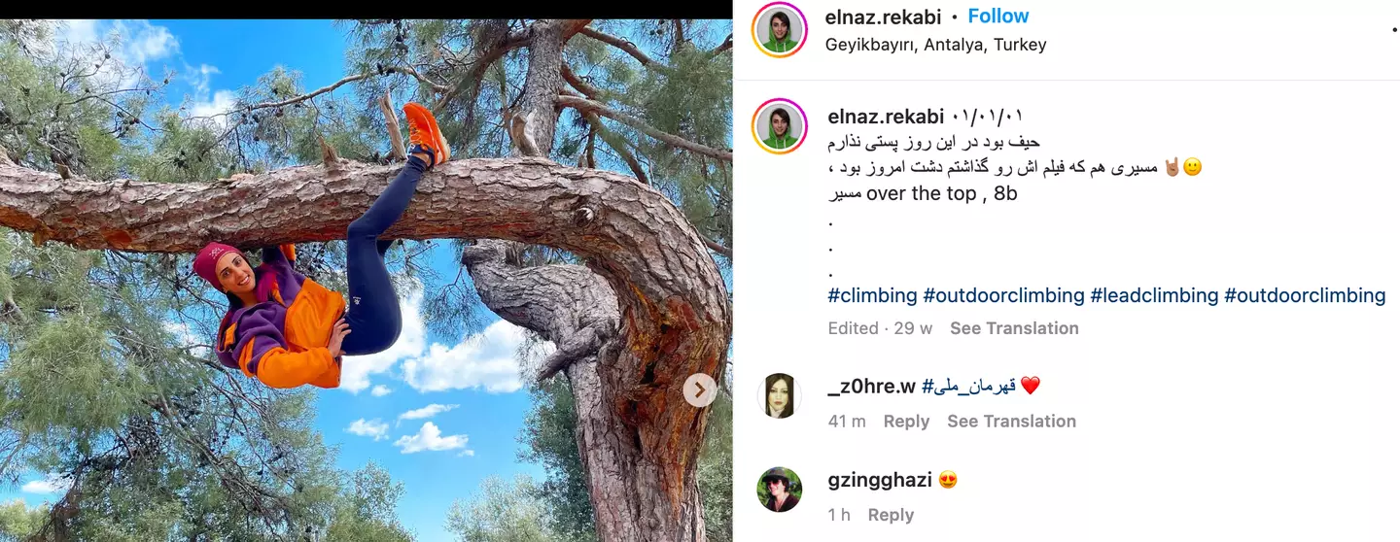Open the gzingghazi username link

click(880, 480)
